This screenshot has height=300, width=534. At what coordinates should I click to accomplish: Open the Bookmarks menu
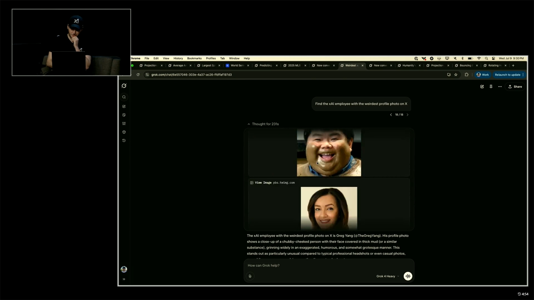194,59
